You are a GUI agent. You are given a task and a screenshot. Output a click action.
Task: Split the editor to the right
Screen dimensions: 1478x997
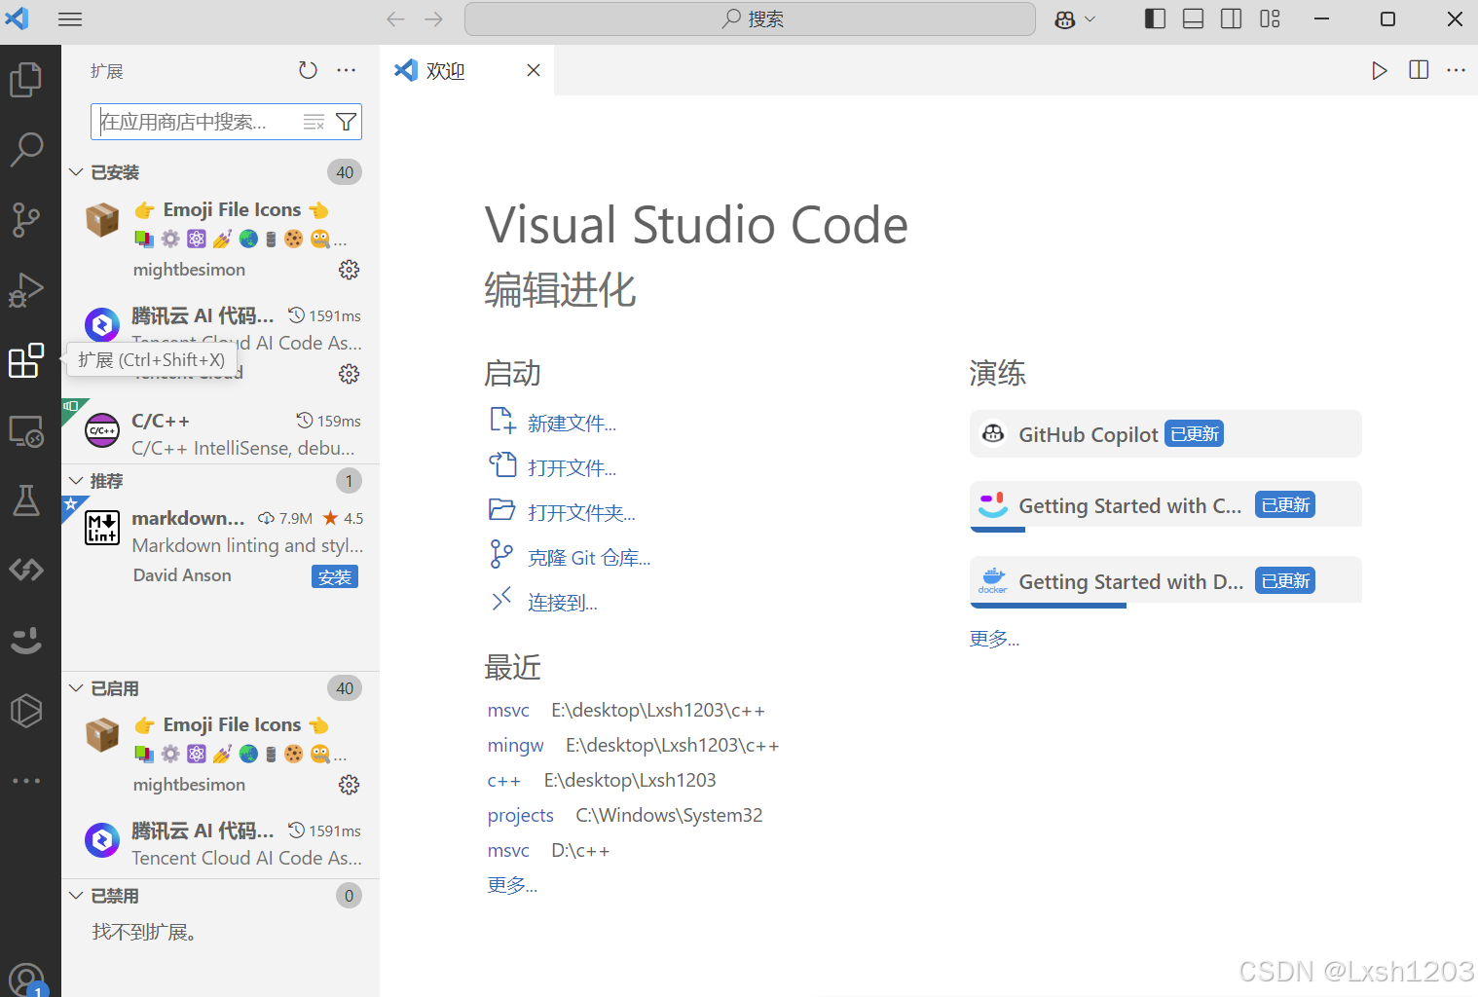(x=1419, y=70)
